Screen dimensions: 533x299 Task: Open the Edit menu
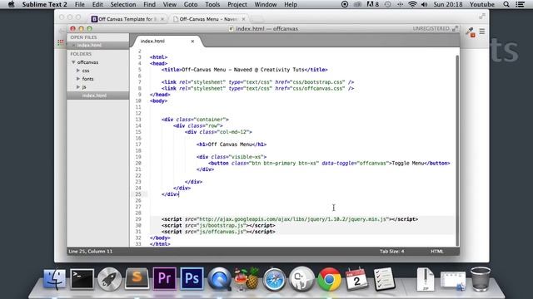coord(97,4)
